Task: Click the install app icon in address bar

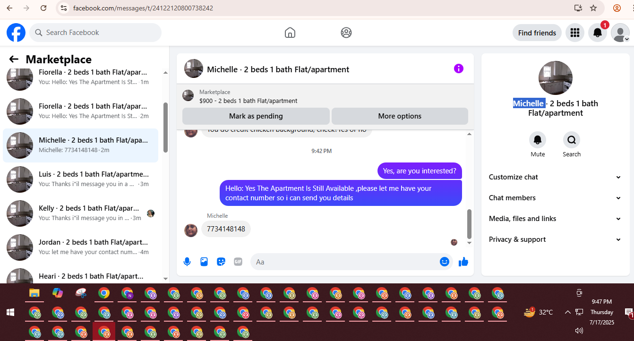Action: 578,8
